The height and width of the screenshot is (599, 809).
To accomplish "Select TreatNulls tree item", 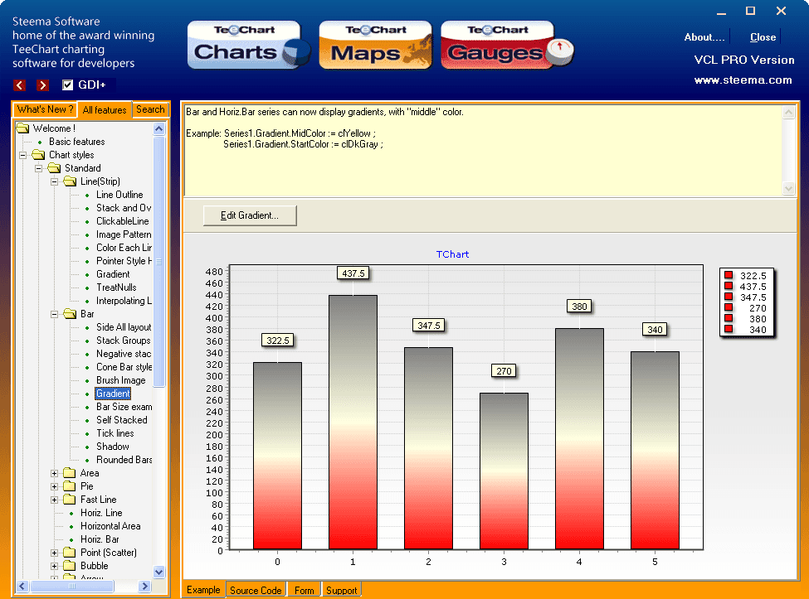I will point(116,287).
